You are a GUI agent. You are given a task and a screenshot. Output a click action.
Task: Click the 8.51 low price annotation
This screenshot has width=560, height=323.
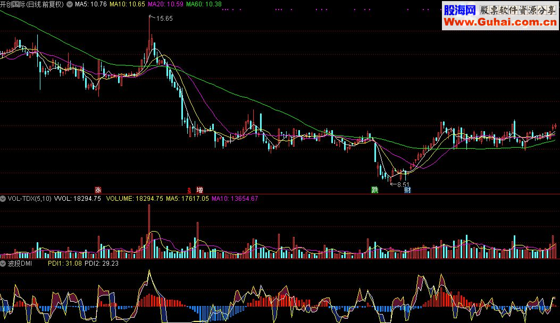[403, 184]
